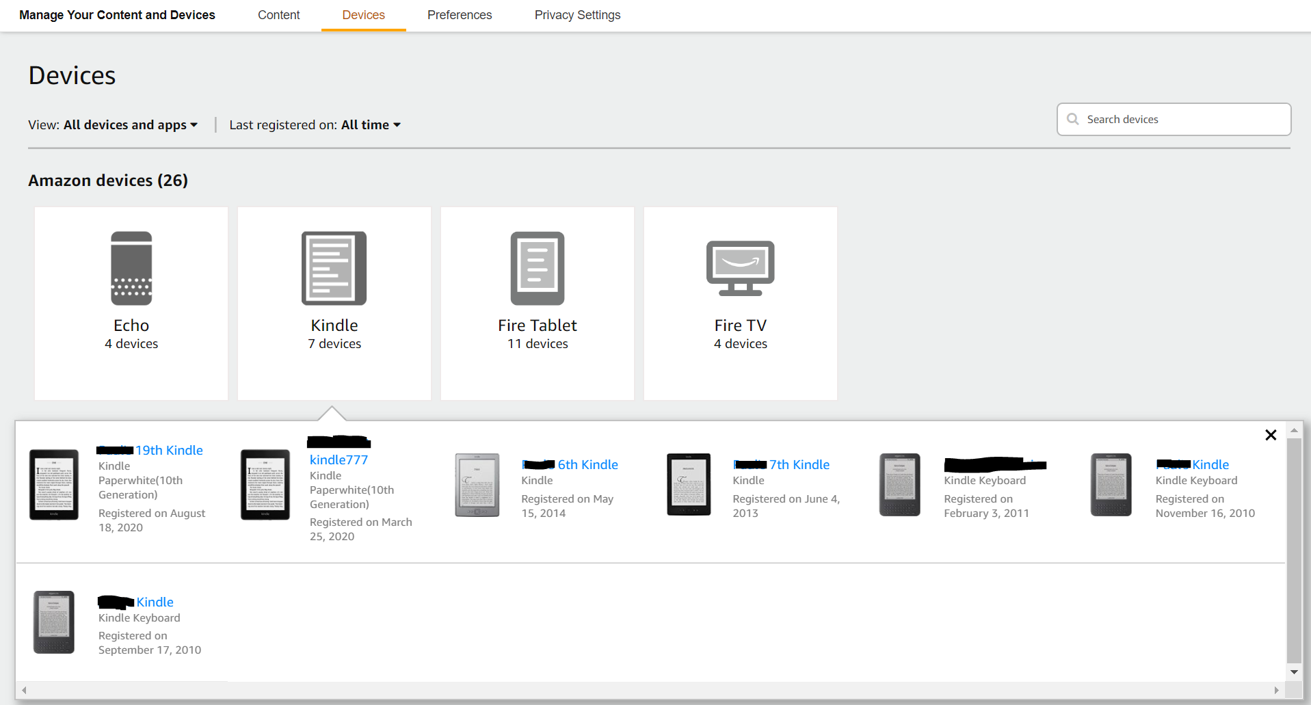
Task: Click the Kindle e-reader category icon
Action: pos(334,268)
